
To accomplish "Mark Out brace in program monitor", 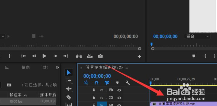I will point(215,56).
